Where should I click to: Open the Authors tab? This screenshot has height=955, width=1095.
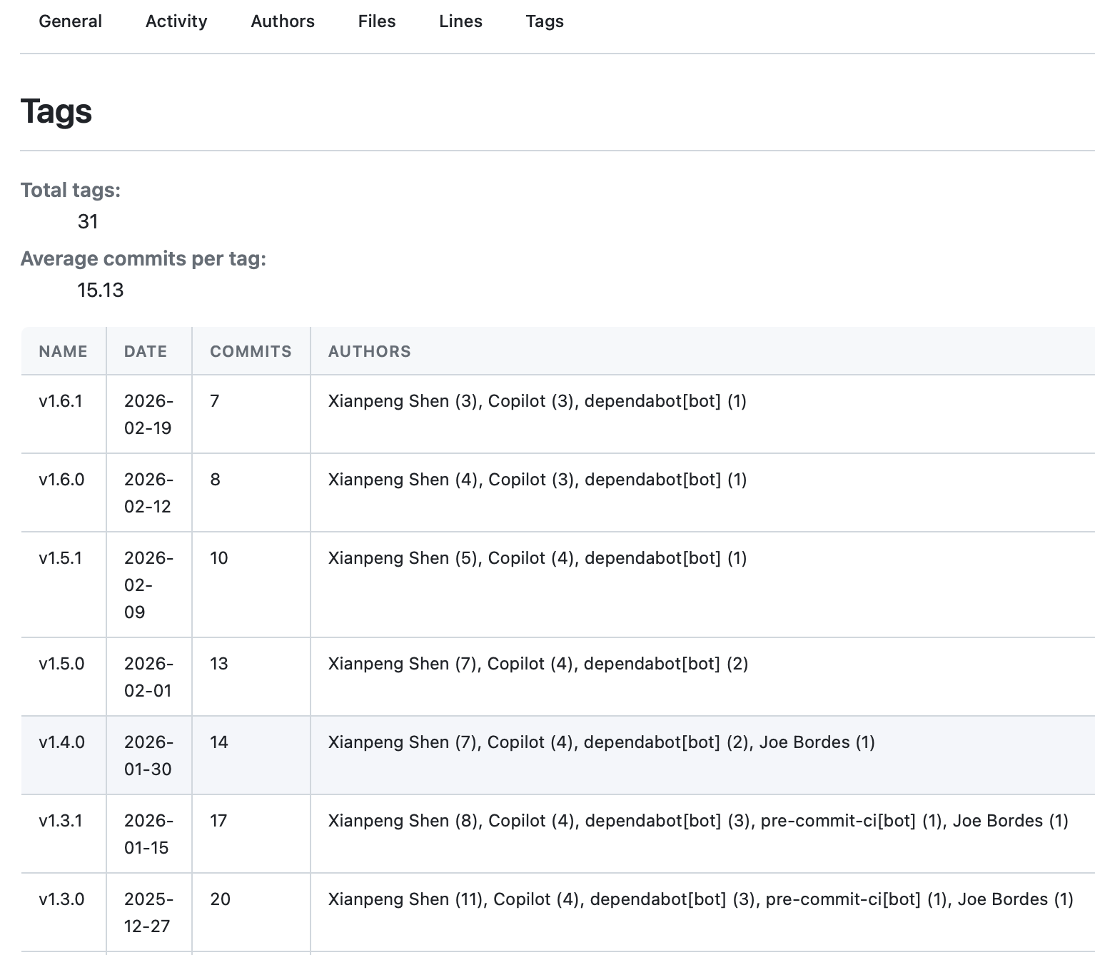click(x=283, y=21)
